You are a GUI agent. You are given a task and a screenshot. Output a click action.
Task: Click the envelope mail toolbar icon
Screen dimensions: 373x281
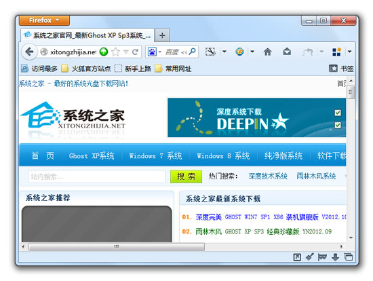287,51
